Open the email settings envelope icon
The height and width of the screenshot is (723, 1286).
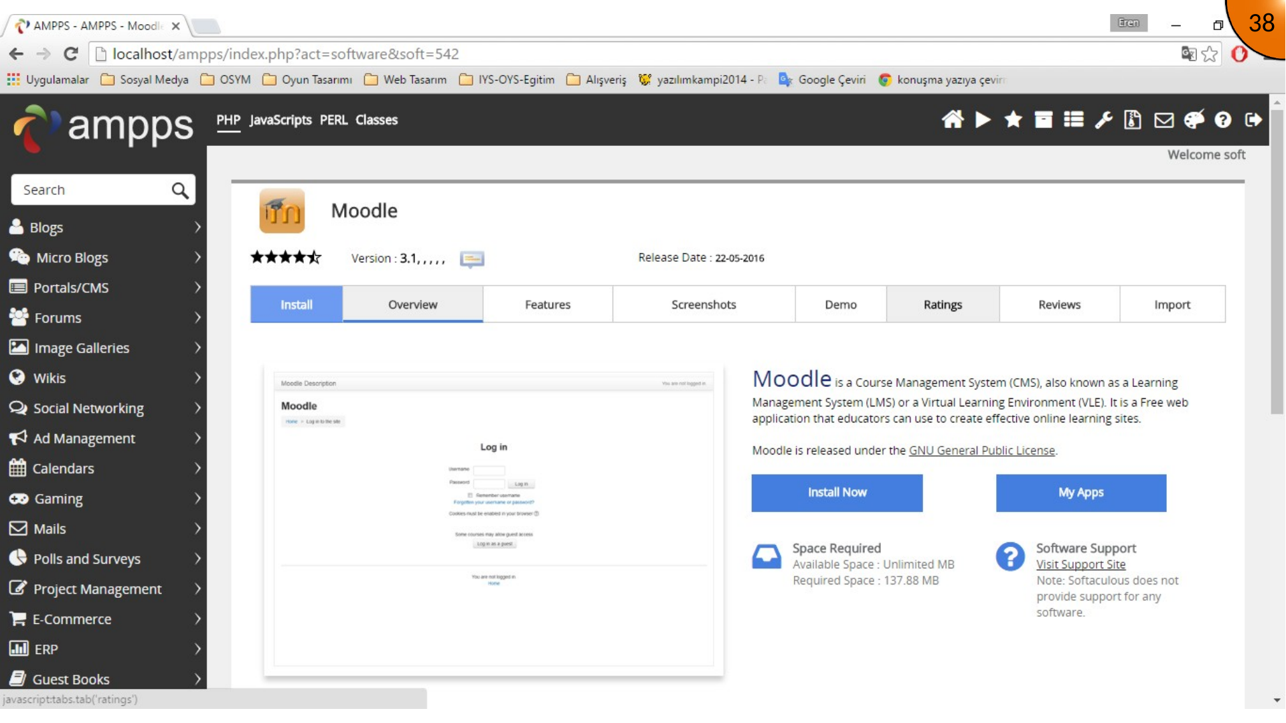tap(1164, 120)
